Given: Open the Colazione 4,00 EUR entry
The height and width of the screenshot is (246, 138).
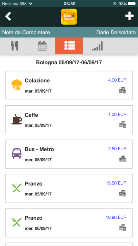Looking at the screenshot, I should pyautogui.click(x=69, y=85).
